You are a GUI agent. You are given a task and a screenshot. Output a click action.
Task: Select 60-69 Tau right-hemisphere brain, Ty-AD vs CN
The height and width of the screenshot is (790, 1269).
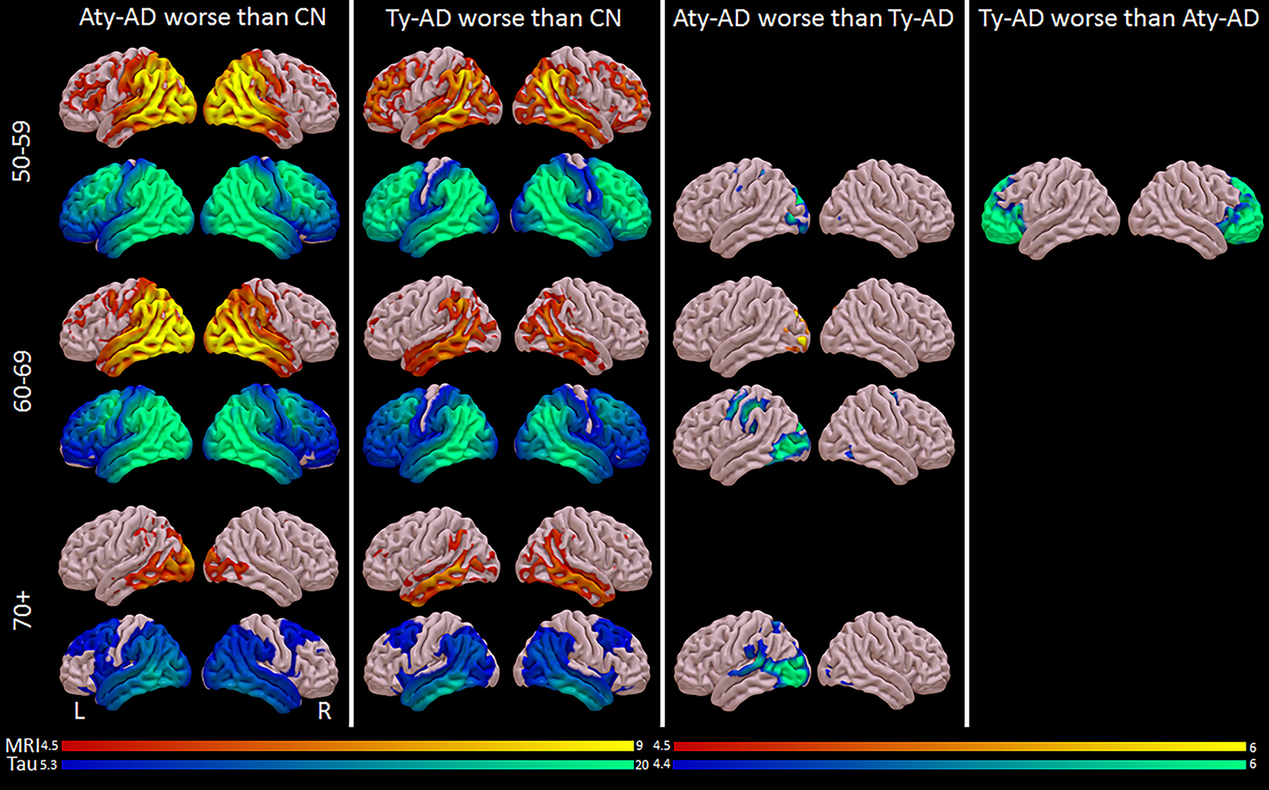[581, 433]
